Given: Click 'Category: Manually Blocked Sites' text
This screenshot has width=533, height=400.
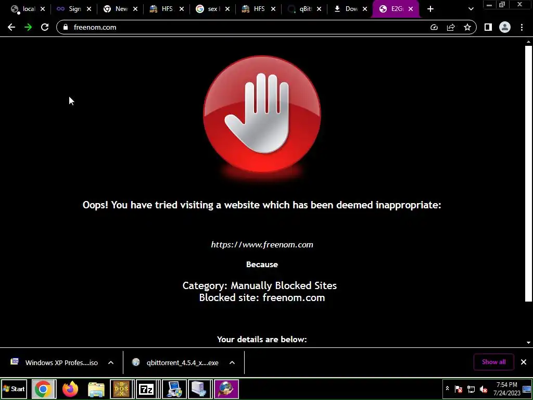Looking at the screenshot, I should coord(259,285).
